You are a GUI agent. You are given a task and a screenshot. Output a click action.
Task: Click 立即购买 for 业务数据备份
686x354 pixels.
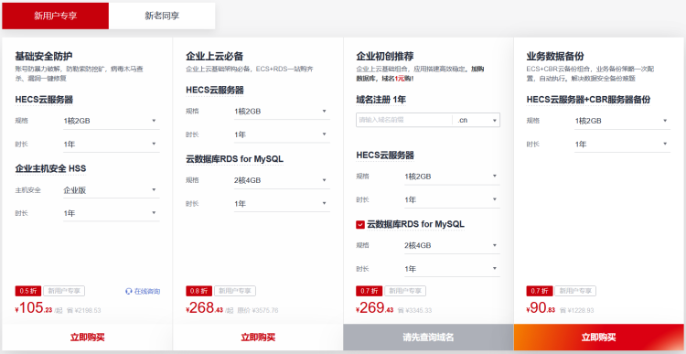pos(598,338)
